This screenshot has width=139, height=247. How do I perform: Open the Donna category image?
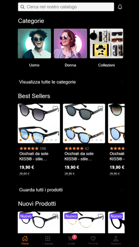click(70, 43)
